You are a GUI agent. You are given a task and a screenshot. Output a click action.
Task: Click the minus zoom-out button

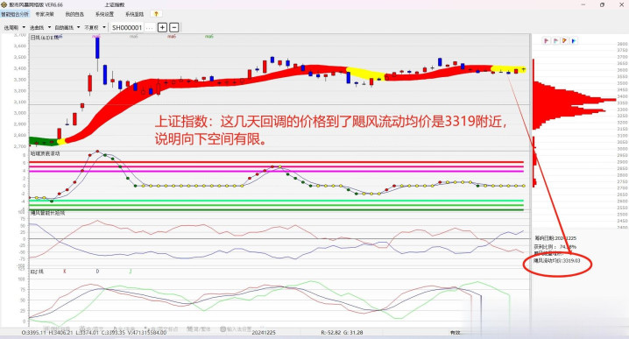tap(174, 27)
